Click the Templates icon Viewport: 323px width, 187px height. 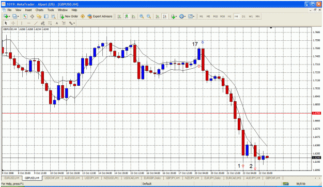coord(190,16)
